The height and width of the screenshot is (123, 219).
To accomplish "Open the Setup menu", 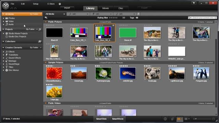I will coord(36,4).
